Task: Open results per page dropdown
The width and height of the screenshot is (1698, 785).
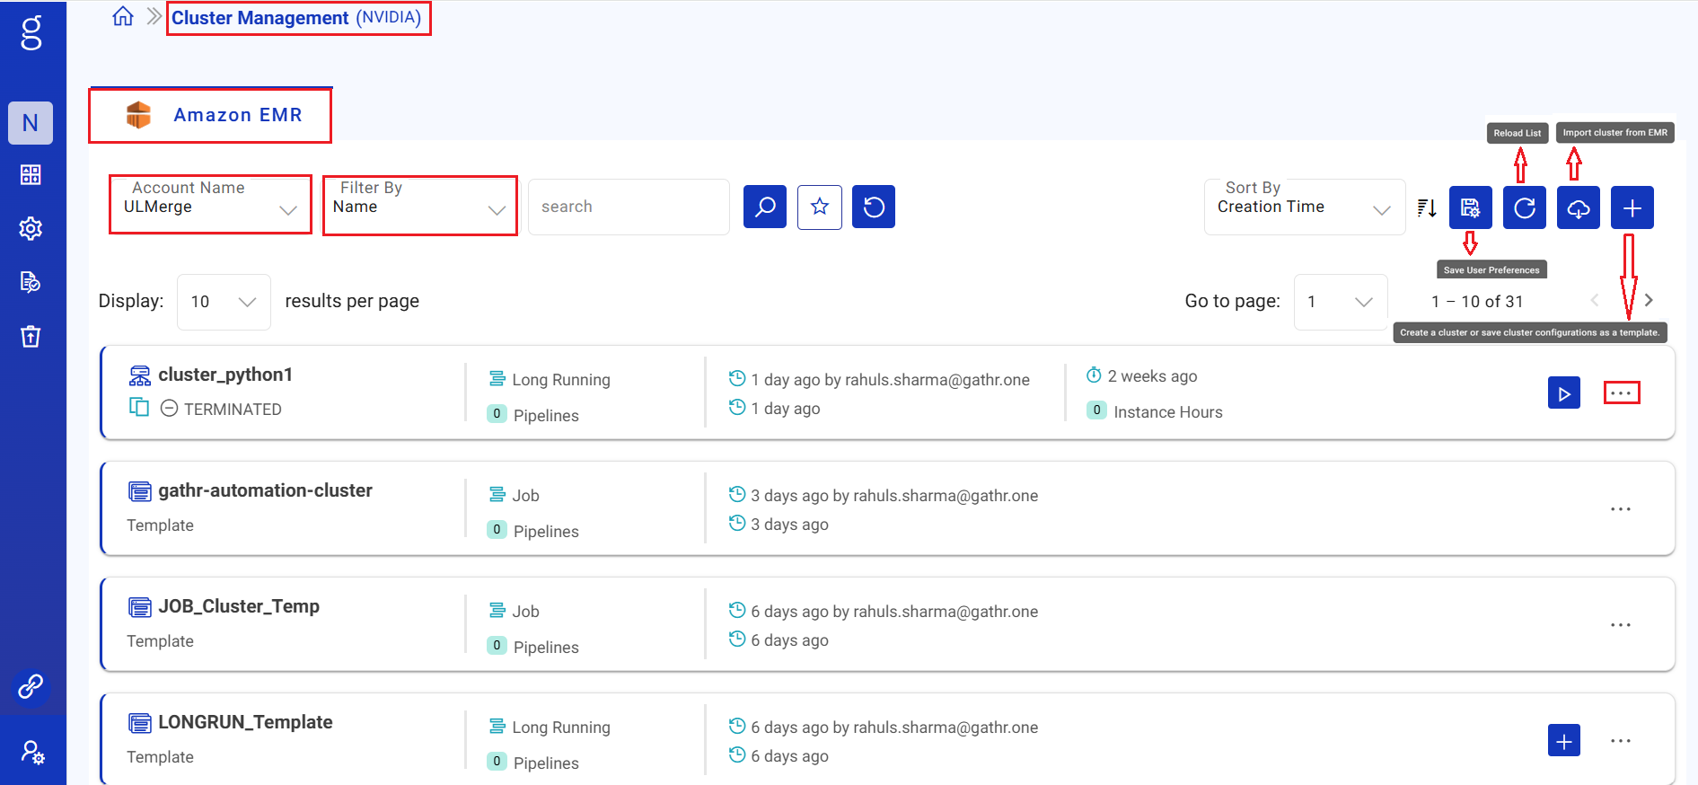Action: point(224,302)
